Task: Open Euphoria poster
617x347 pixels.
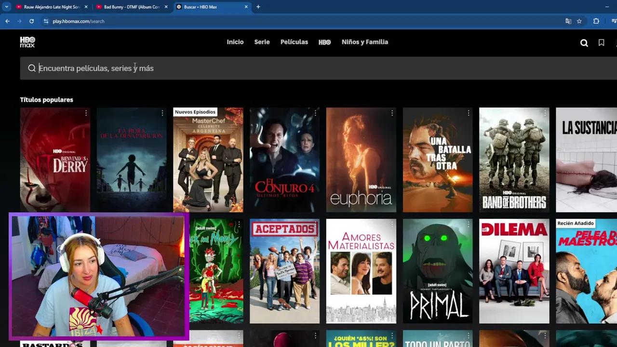Action: coord(361,160)
